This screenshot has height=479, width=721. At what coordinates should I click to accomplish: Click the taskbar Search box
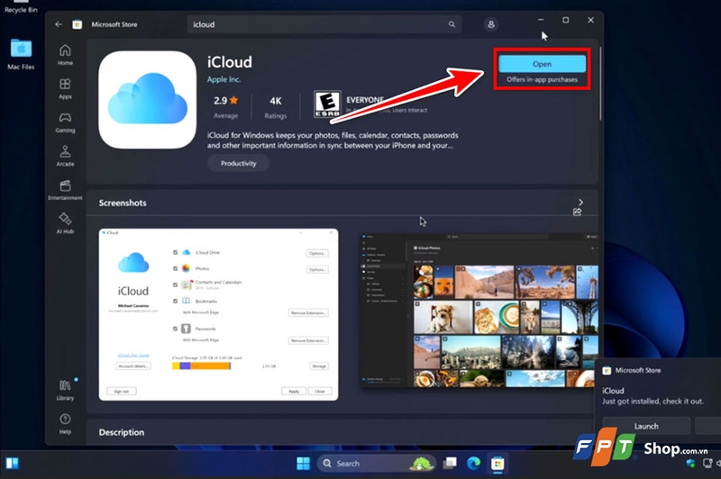376,464
